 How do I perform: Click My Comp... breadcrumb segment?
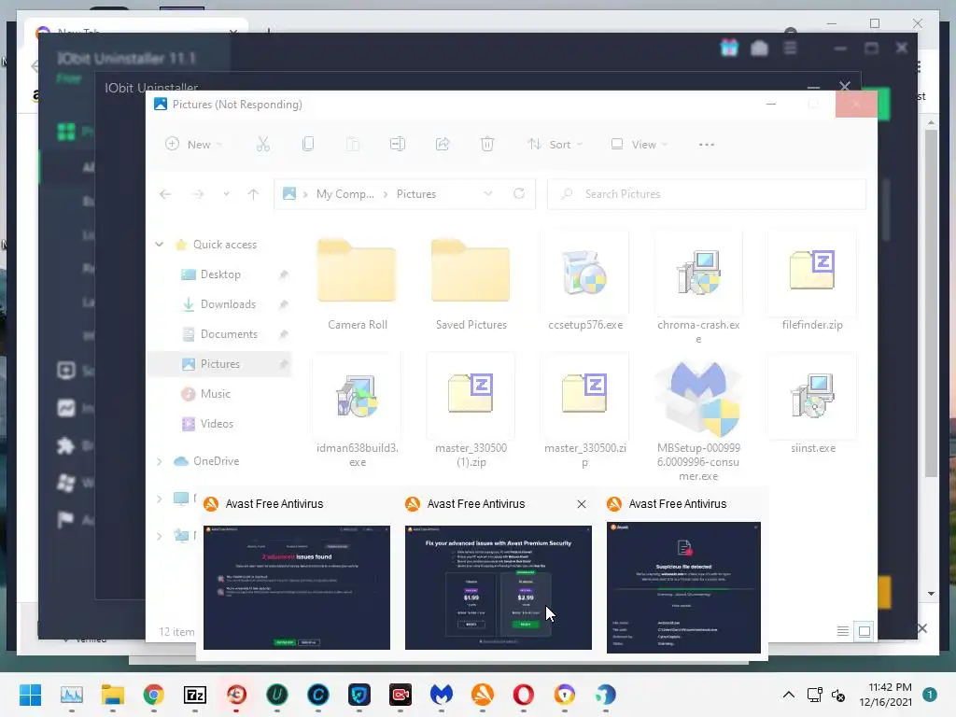click(x=345, y=194)
